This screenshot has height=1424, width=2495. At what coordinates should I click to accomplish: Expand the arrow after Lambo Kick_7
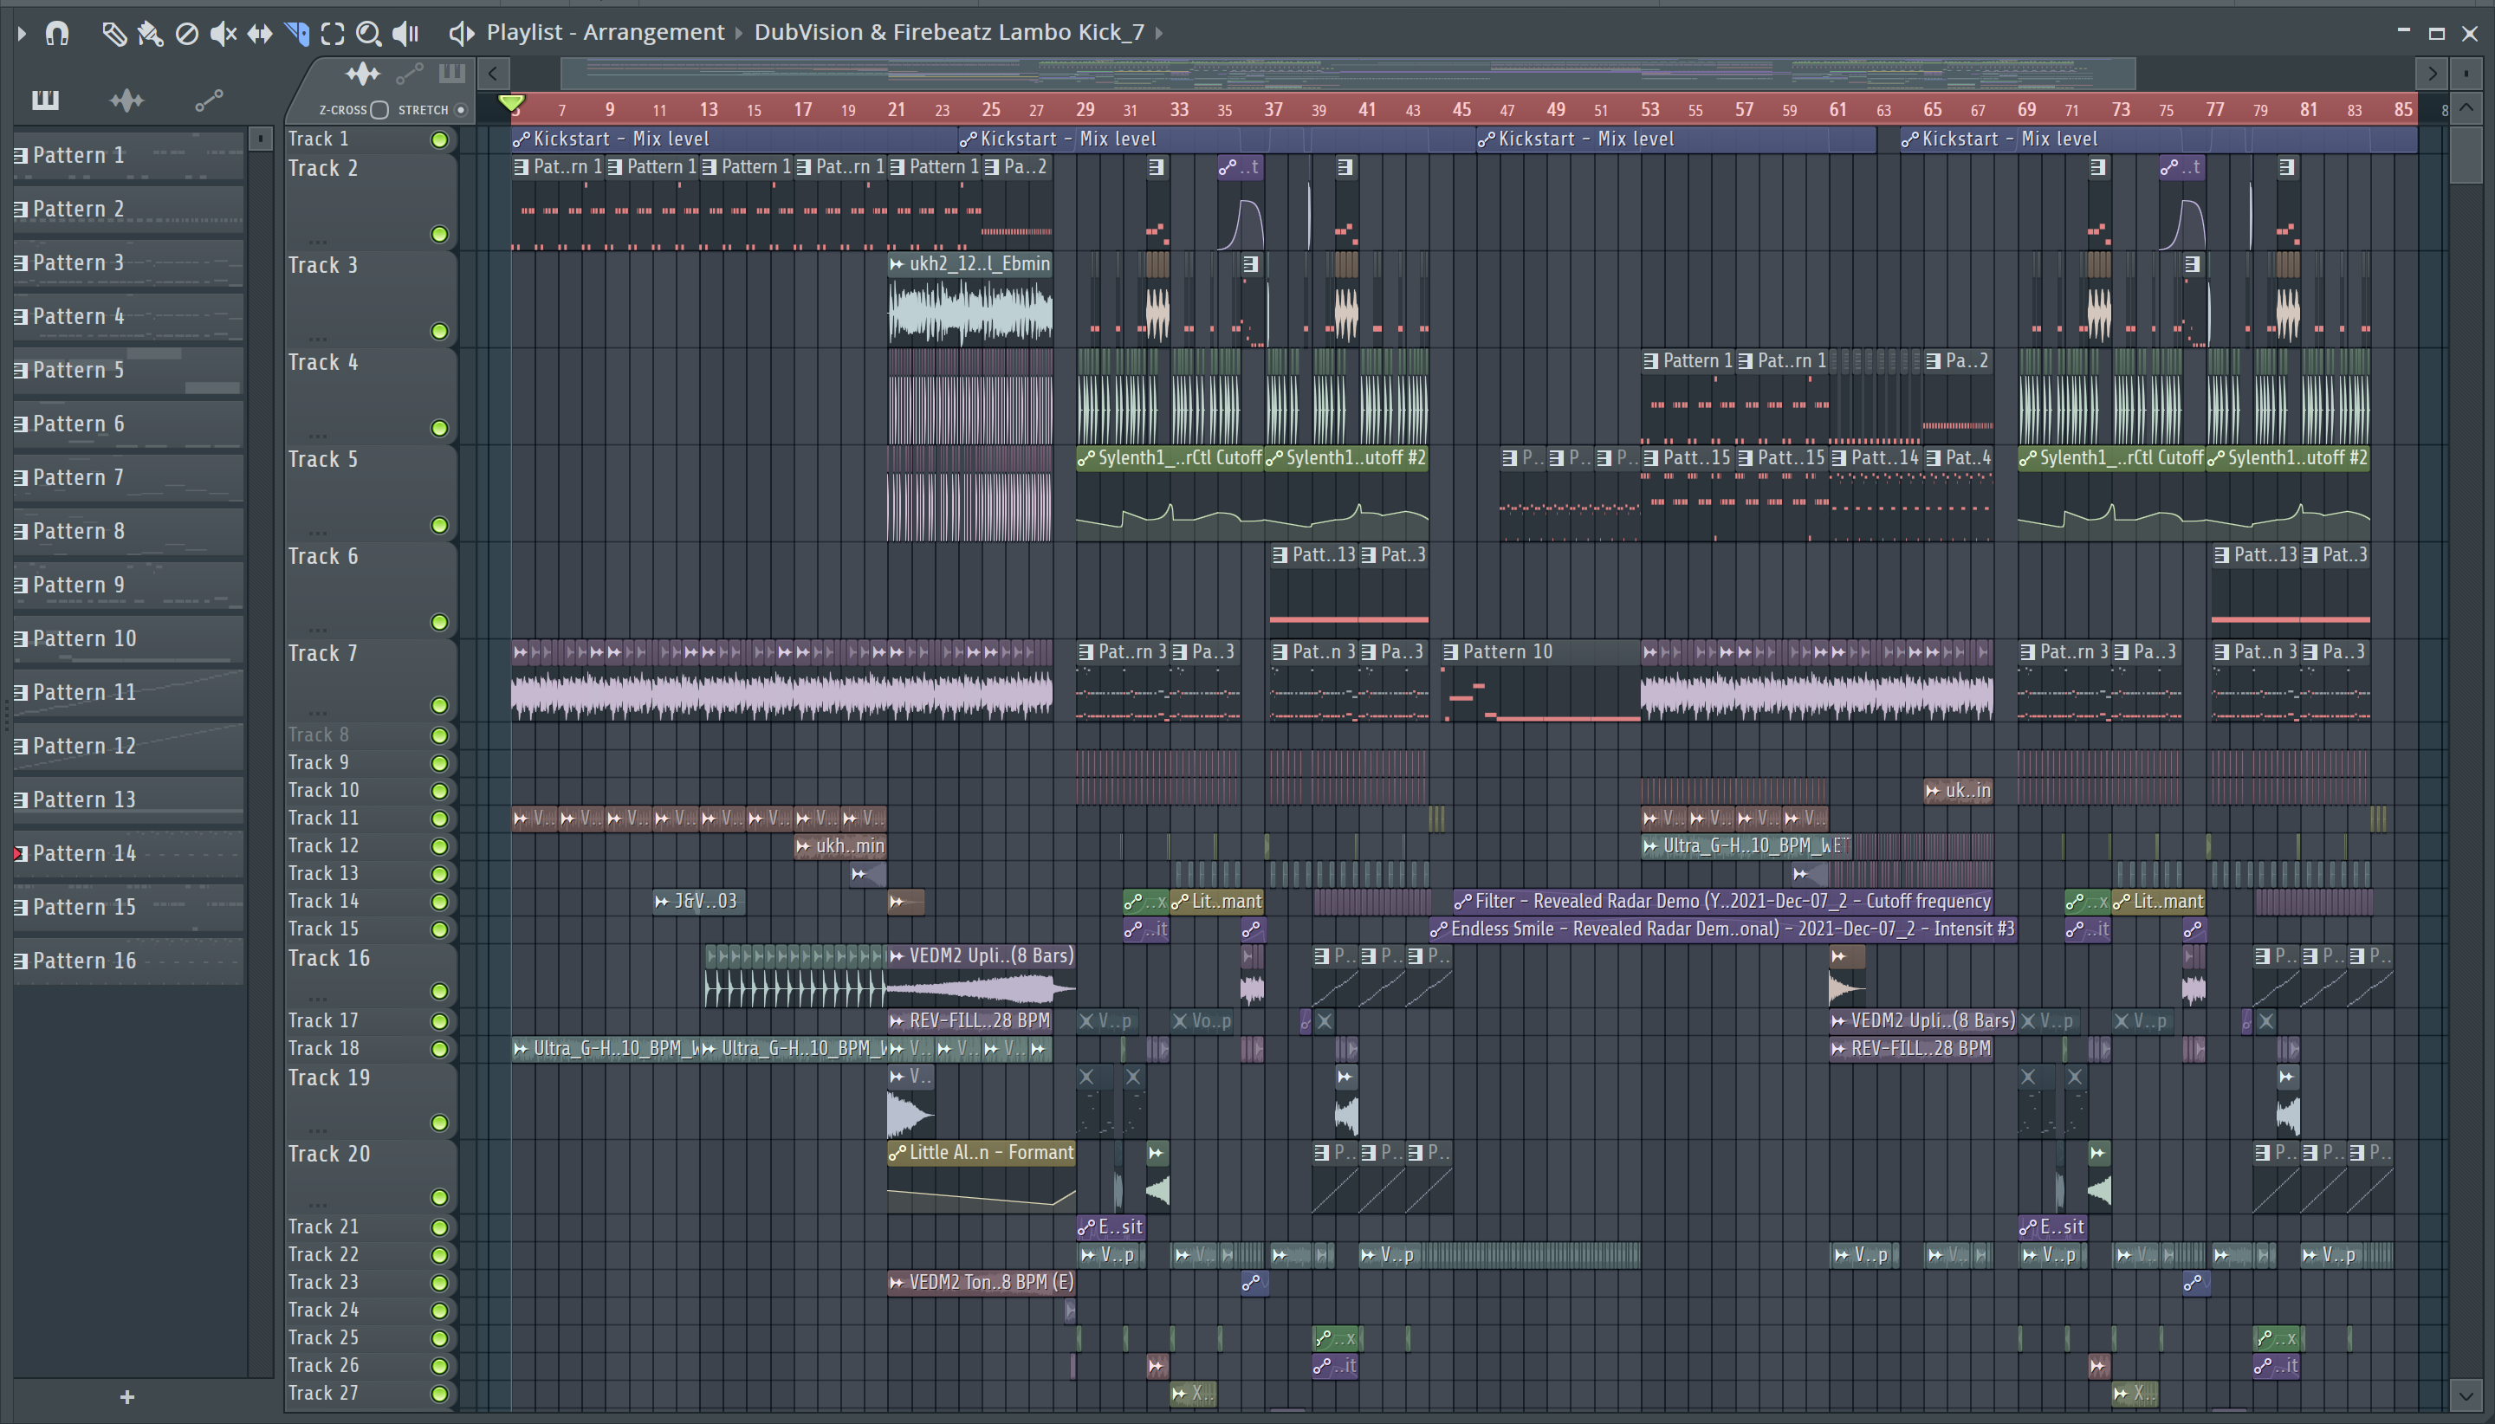1159,33
